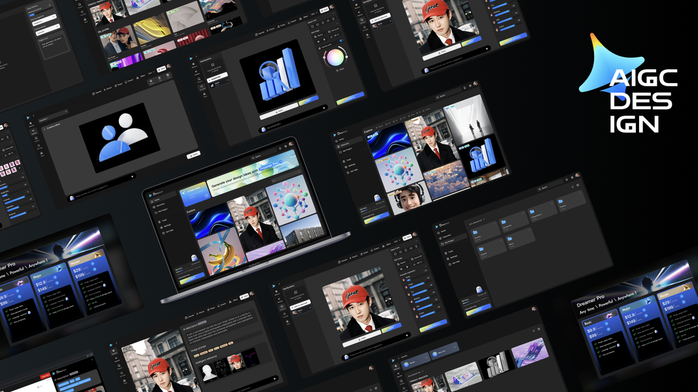The height and width of the screenshot is (392, 698).
Task: Click the gradient generate button in the bar chart panel
Action: 351,98
